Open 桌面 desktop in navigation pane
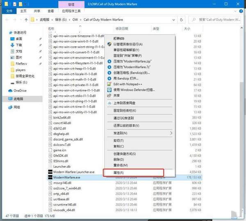The height and width of the screenshot is (221, 246). pos(19,39)
